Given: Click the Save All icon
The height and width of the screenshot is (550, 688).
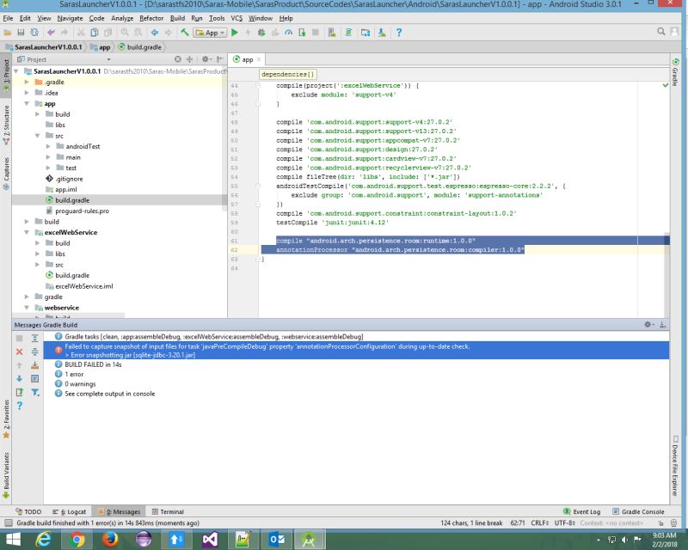Looking at the screenshot, I should coord(21,33).
